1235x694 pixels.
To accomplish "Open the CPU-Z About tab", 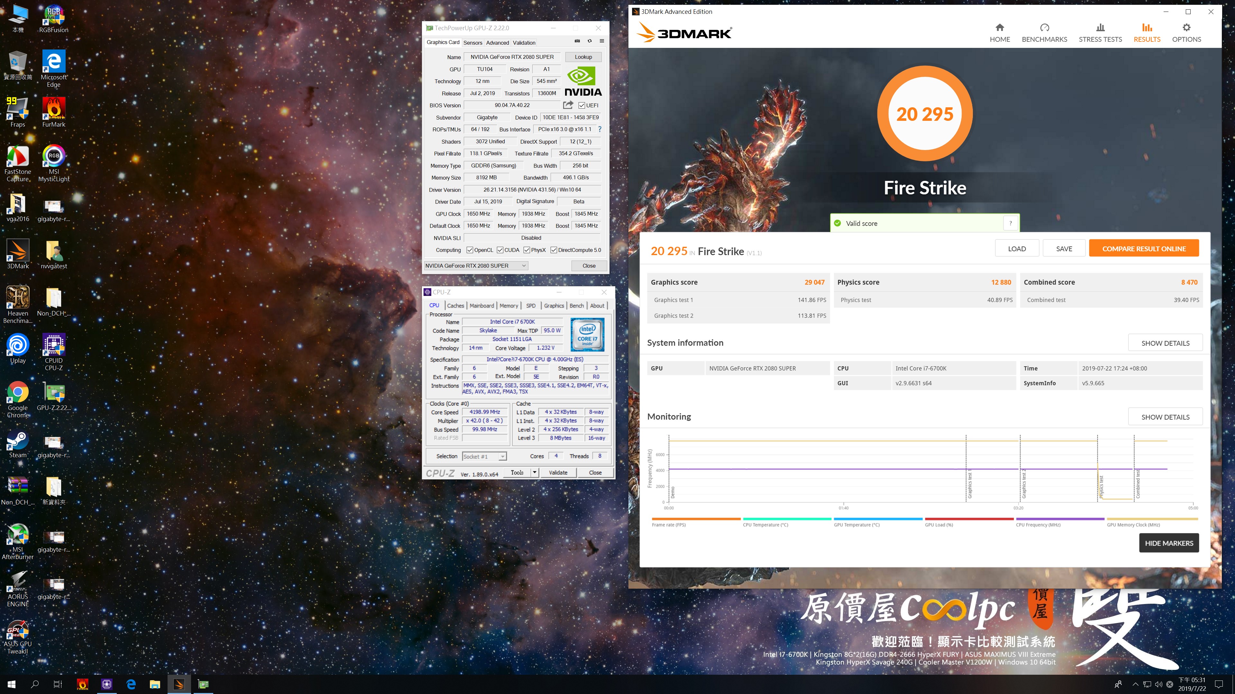I will pyautogui.click(x=597, y=306).
